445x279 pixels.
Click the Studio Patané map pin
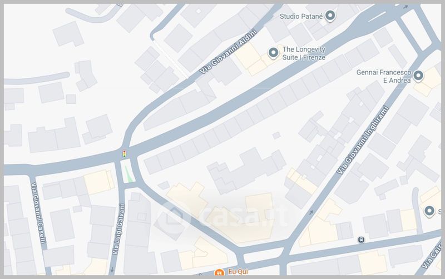(x=330, y=16)
